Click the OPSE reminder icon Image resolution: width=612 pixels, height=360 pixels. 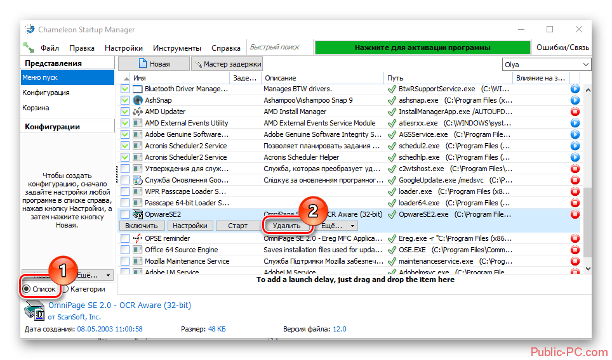click(x=137, y=238)
